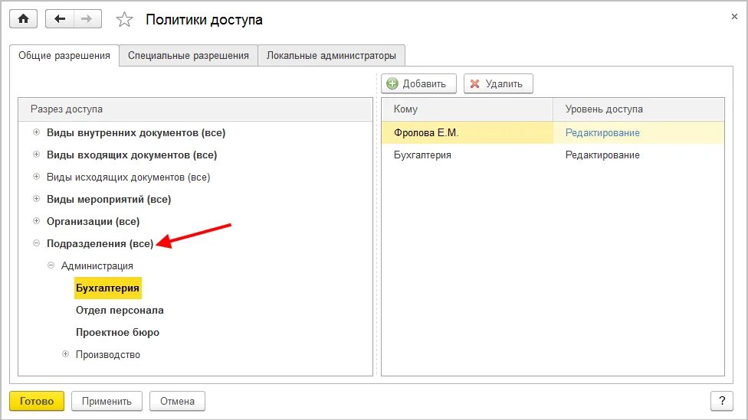Open the Общие разрешения tab
This screenshot has height=420, width=748.
coord(64,56)
